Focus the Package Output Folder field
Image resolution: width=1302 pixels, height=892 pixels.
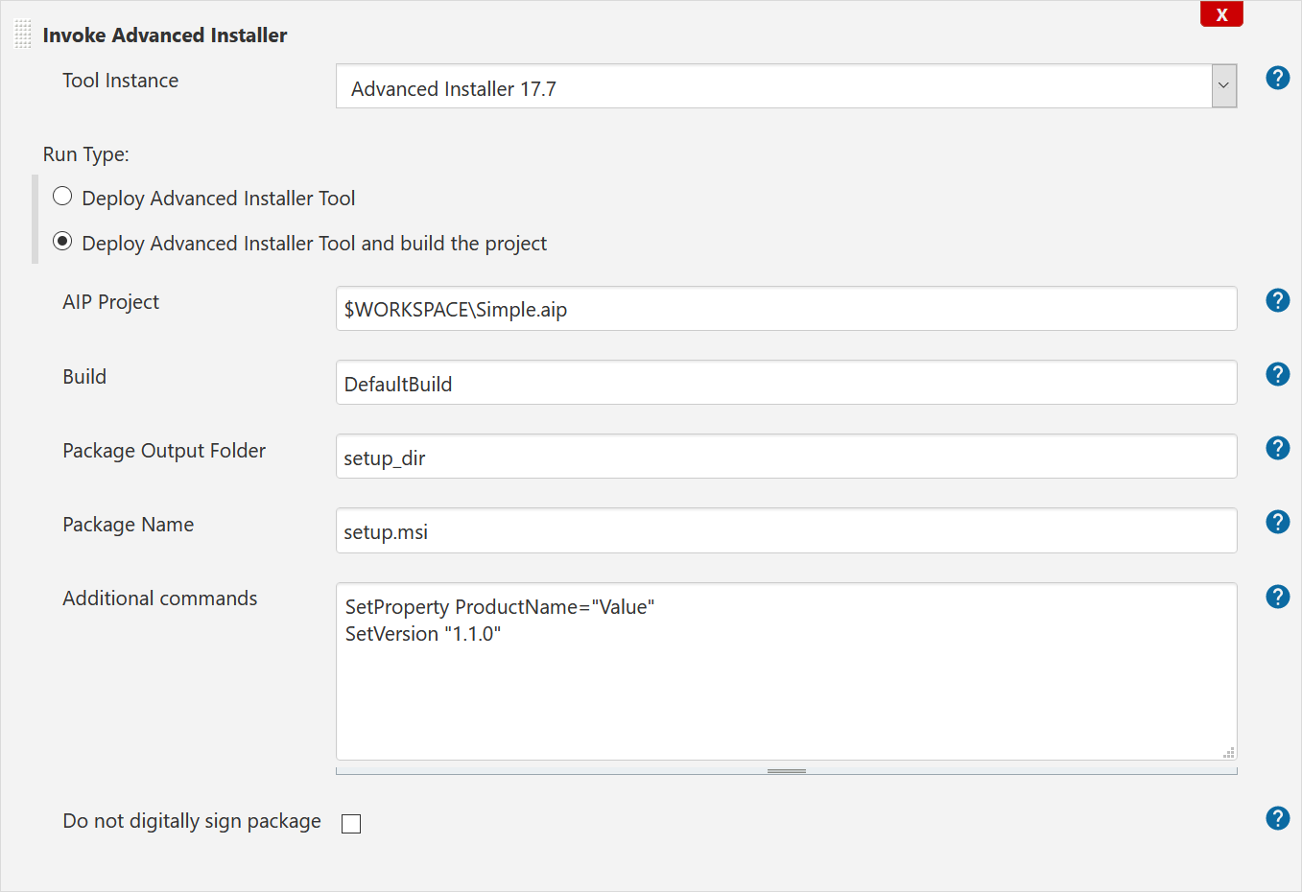pos(786,457)
